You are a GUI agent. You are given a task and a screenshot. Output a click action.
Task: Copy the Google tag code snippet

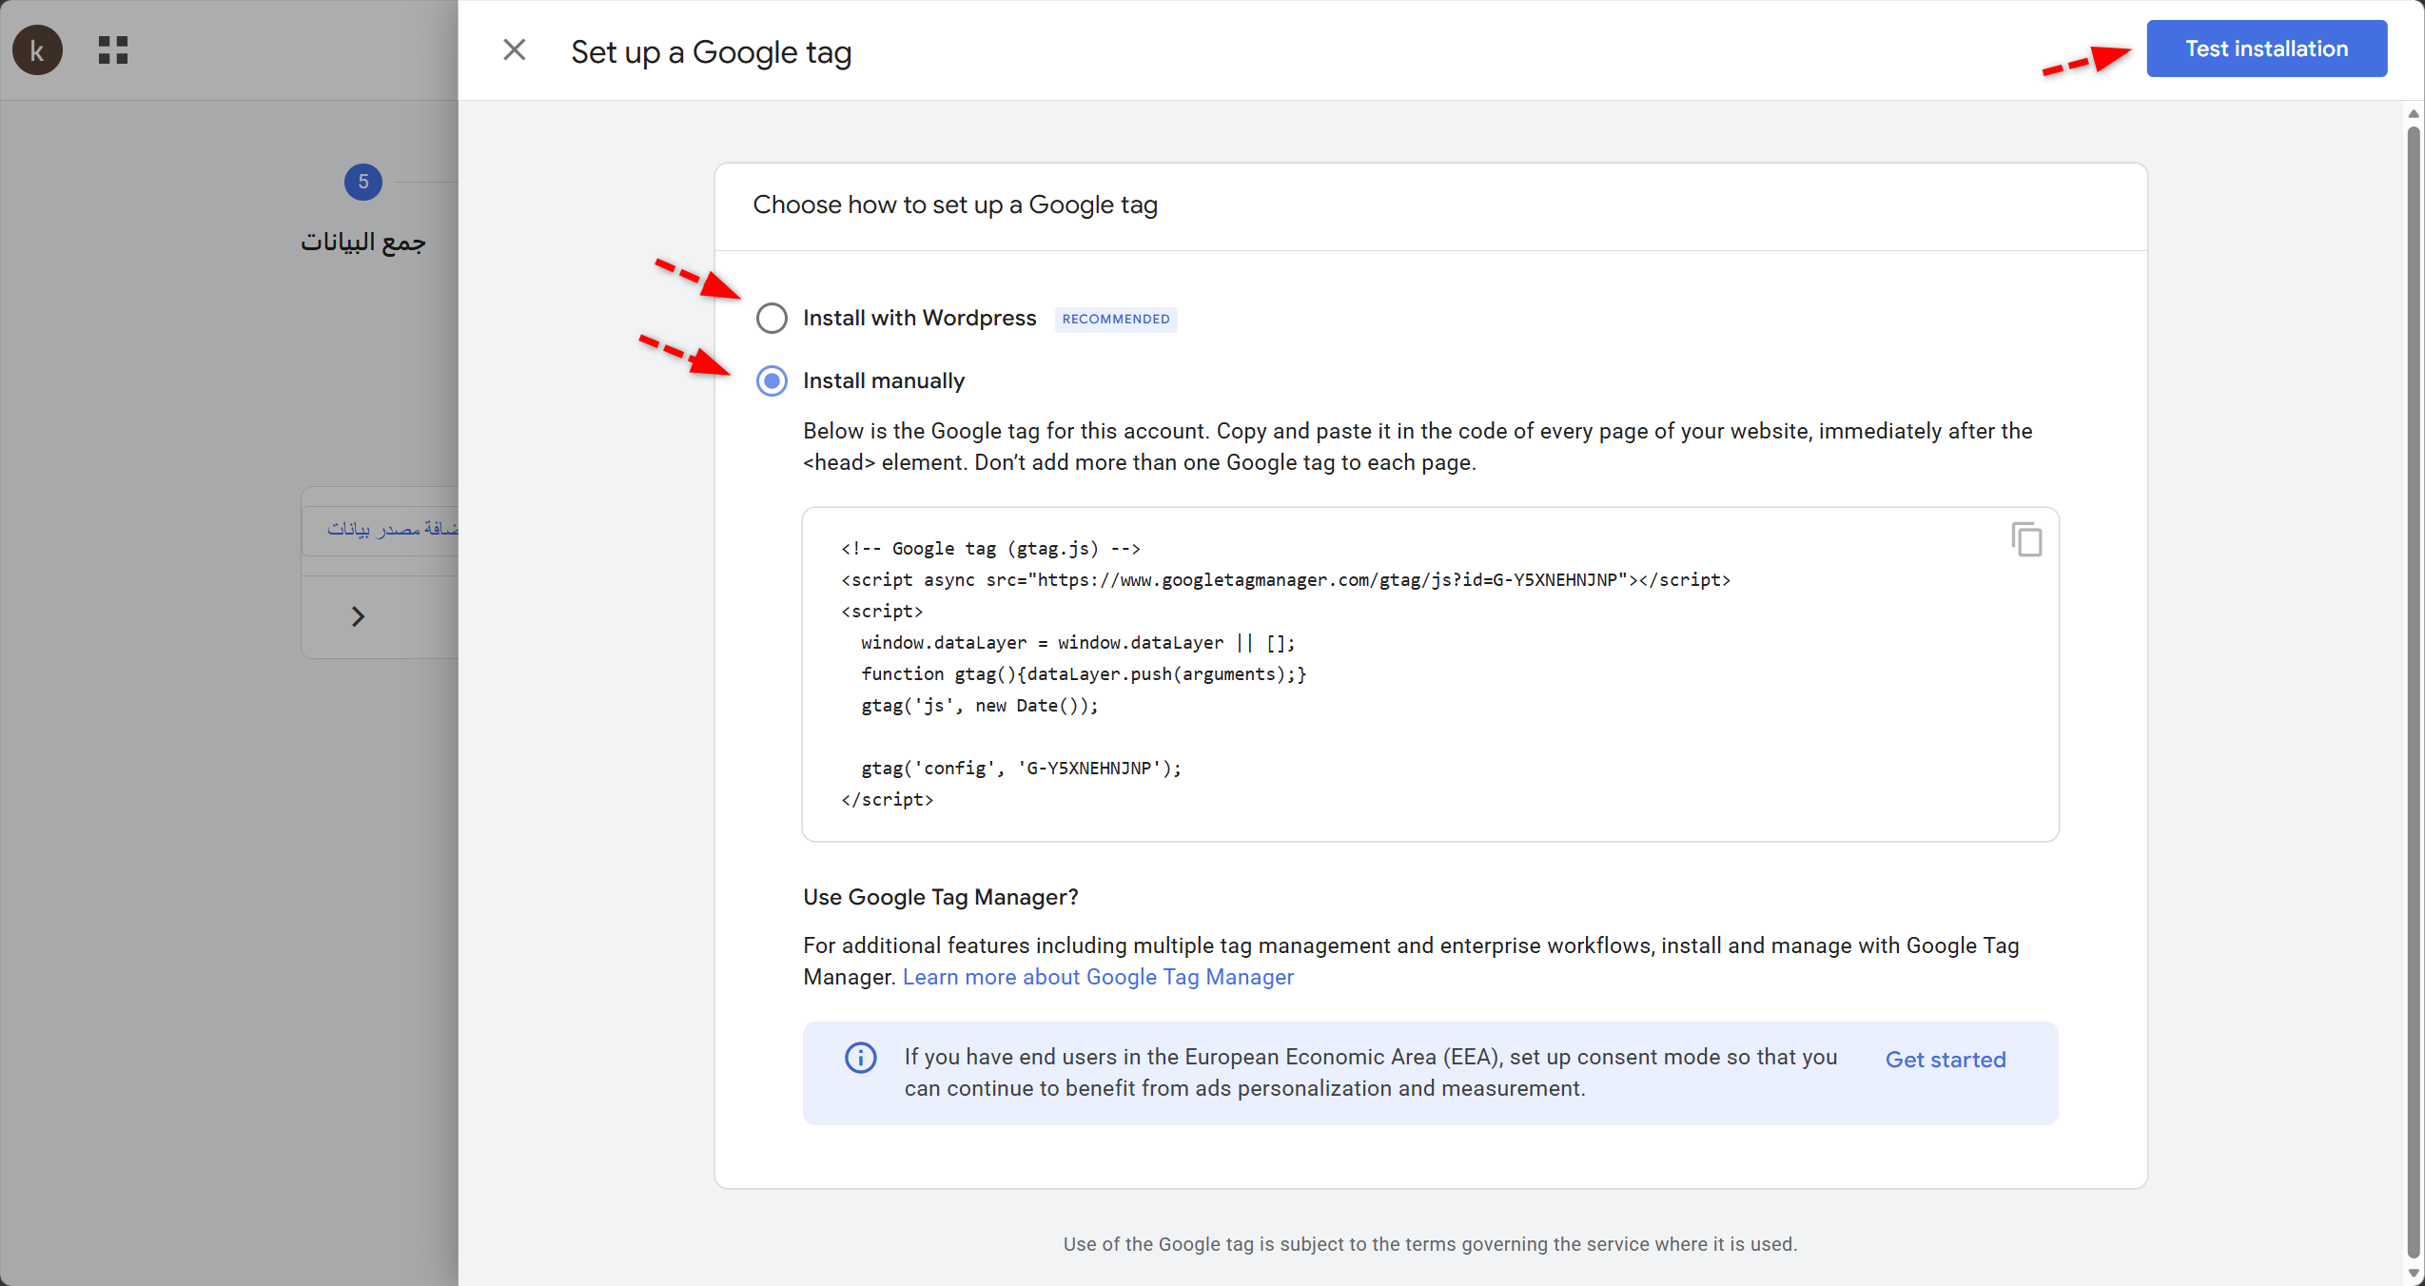point(2026,539)
